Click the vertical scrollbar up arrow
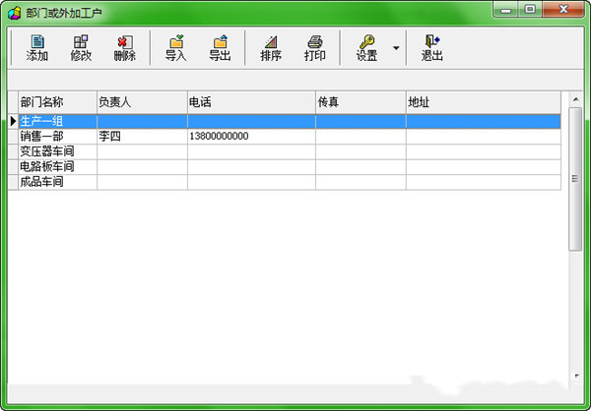The height and width of the screenshot is (411, 591). pyautogui.click(x=575, y=99)
